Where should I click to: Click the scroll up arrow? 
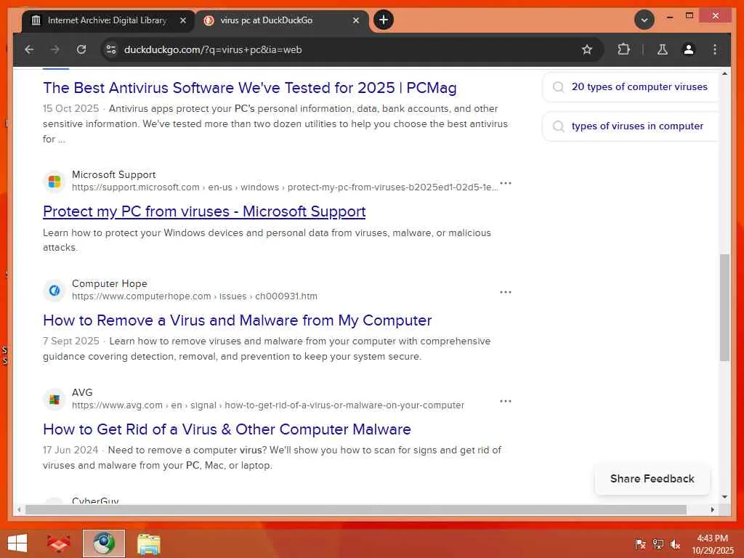724,74
